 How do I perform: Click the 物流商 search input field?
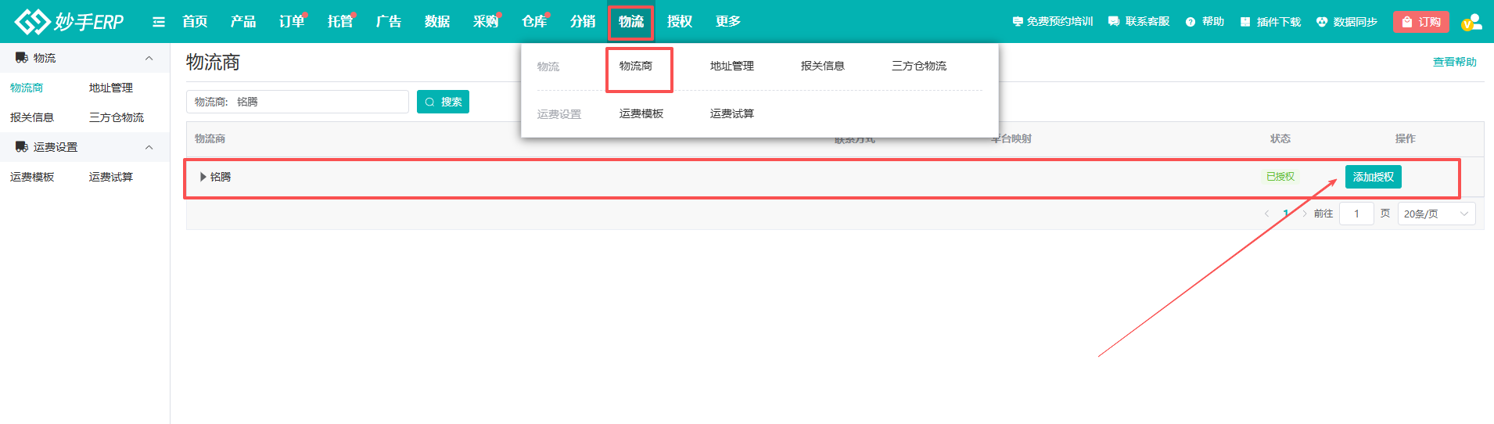(319, 102)
